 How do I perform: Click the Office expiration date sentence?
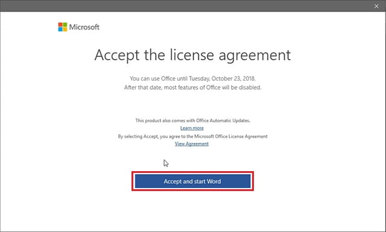click(x=193, y=78)
